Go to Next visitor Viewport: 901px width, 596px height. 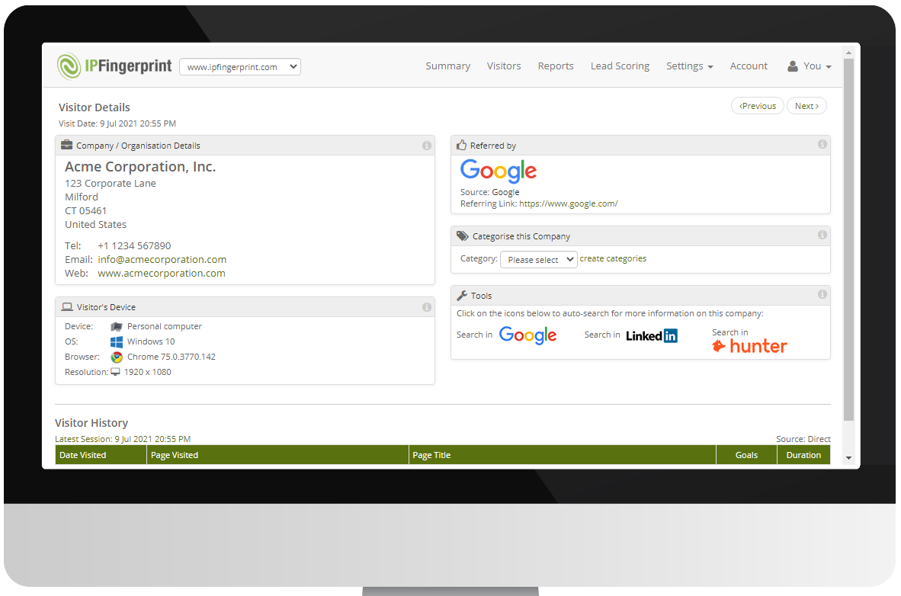(x=806, y=106)
